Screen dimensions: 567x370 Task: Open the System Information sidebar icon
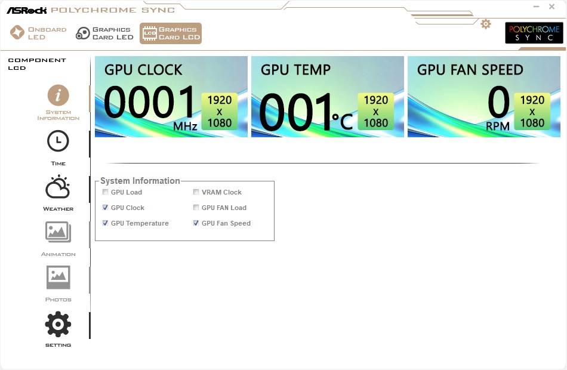[58, 95]
